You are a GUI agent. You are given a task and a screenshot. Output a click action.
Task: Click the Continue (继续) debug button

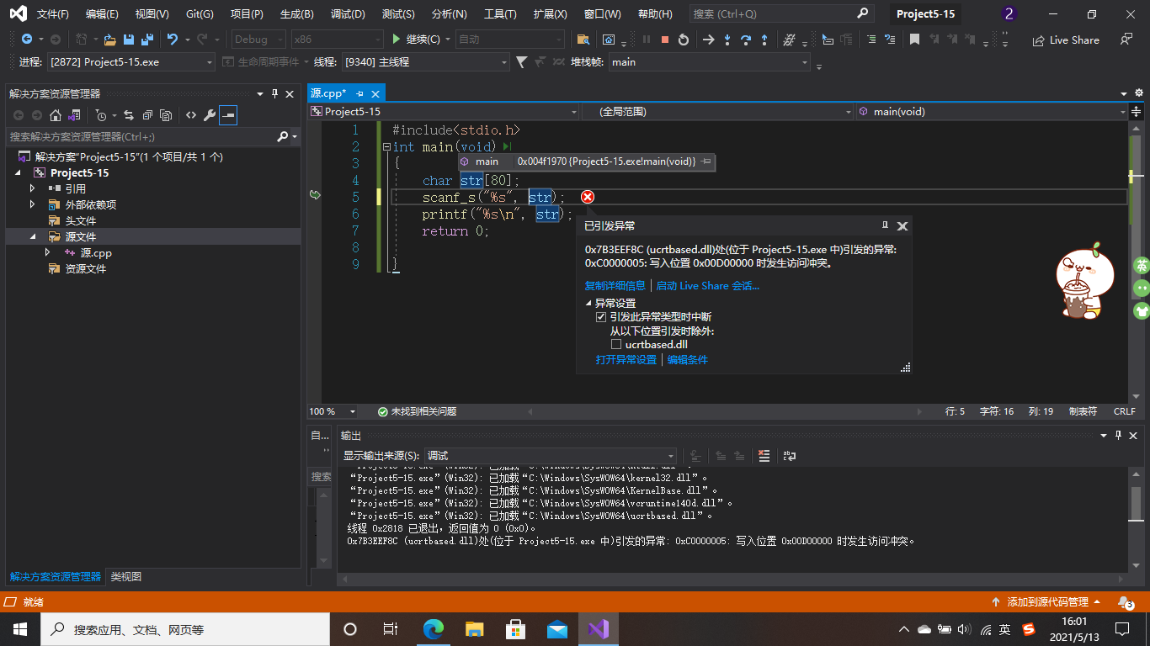tap(417, 40)
